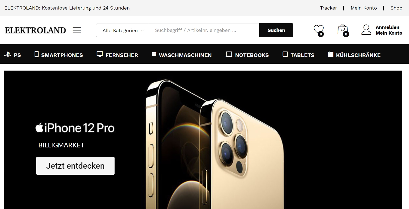Click the Jetzt entdecken banner button
The image size is (409, 209).
click(75, 166)
